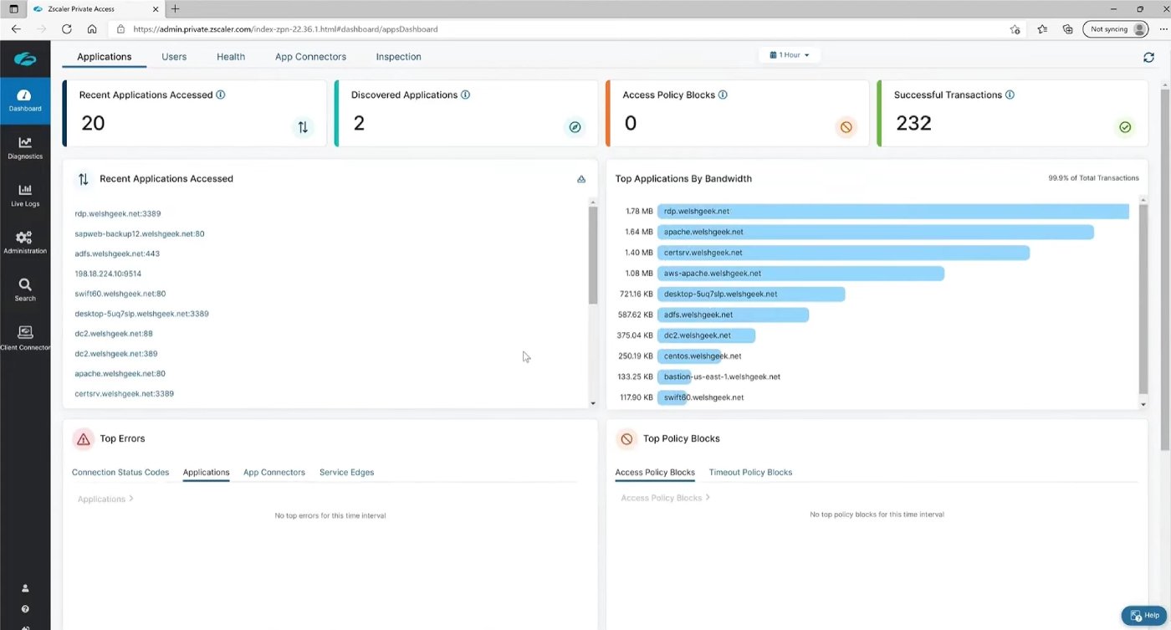Click the user profile icon at sidebar bottom
The width and height of the screenshot is (1171, 630).
pos(25,587)
